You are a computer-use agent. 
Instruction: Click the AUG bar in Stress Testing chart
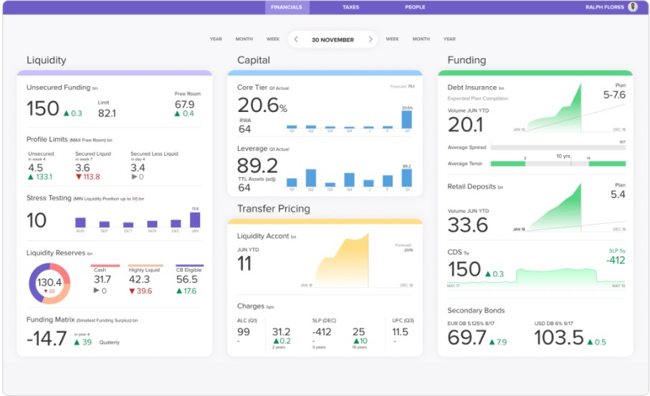80,222
